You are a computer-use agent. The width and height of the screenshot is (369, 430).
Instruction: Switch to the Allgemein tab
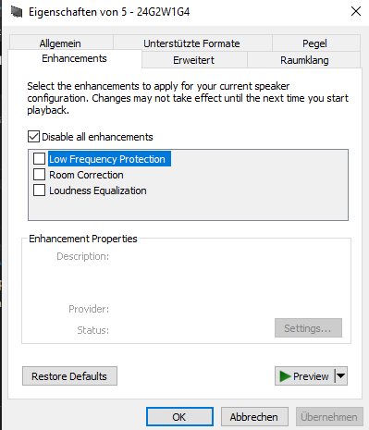click(x=61, y=43)
